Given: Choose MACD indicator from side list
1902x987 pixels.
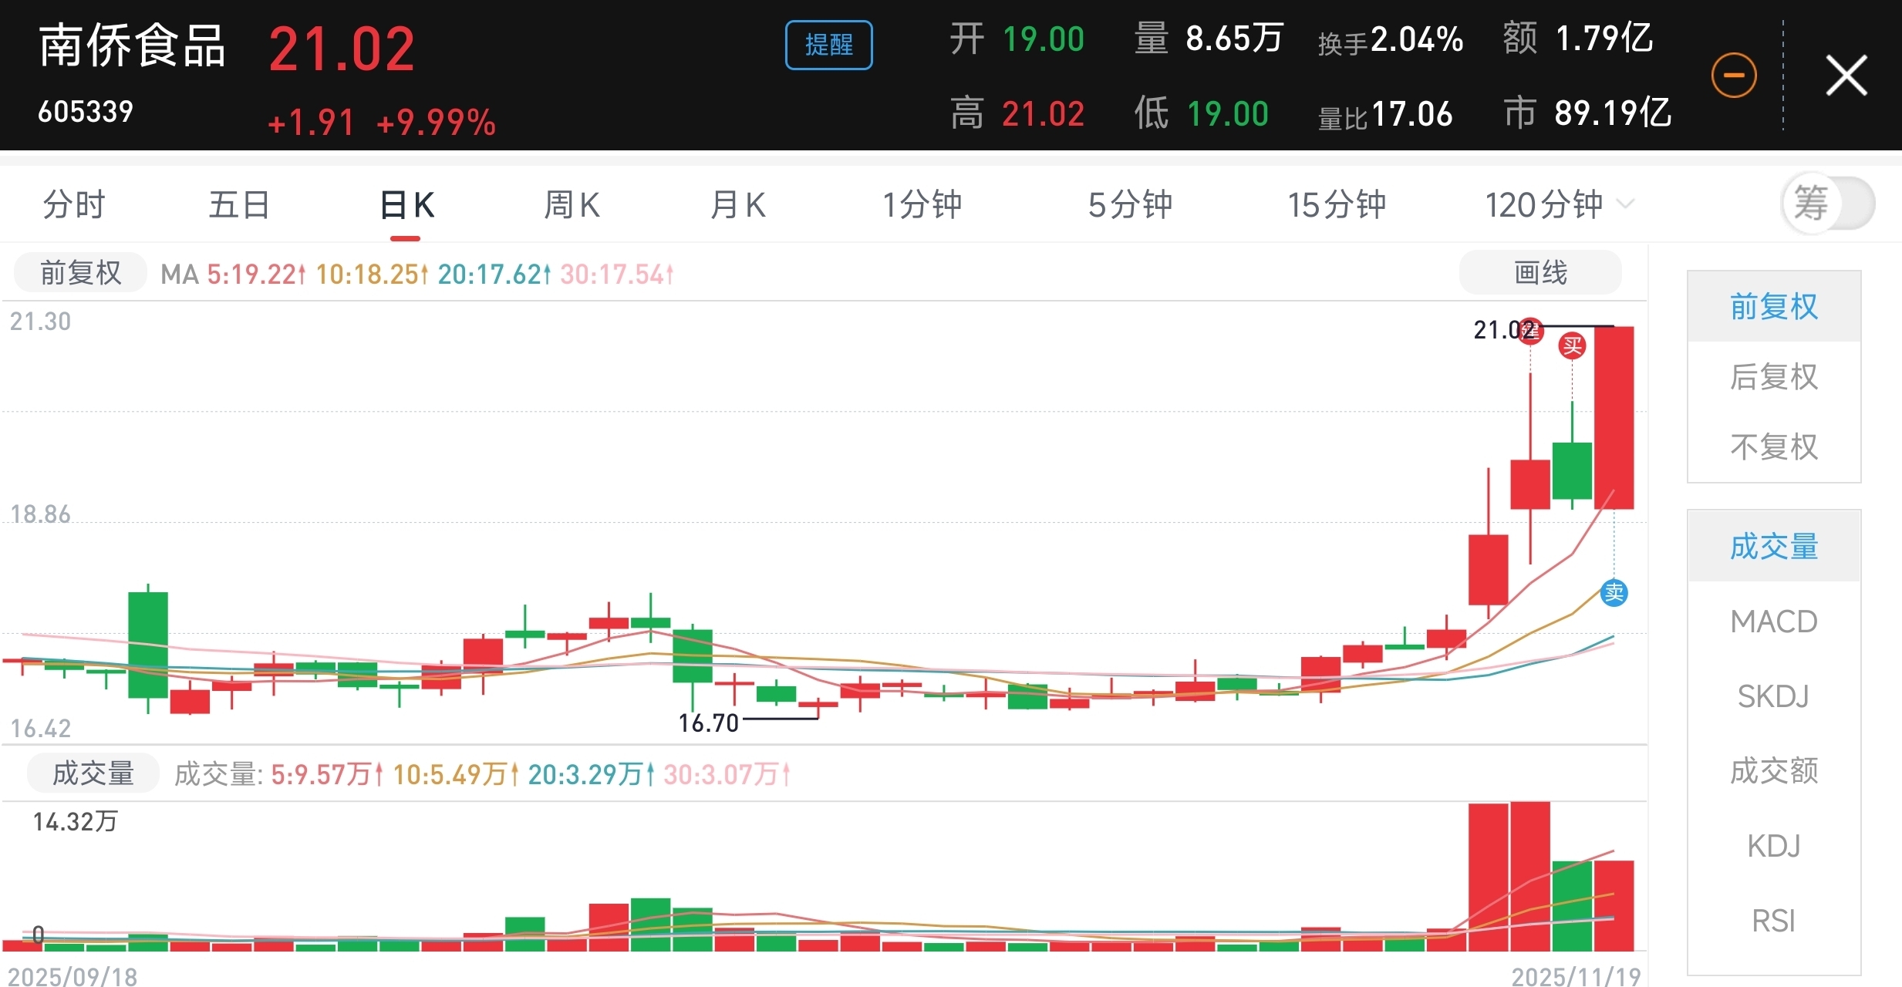Looking at the screenshot, I should (1773, 622).
